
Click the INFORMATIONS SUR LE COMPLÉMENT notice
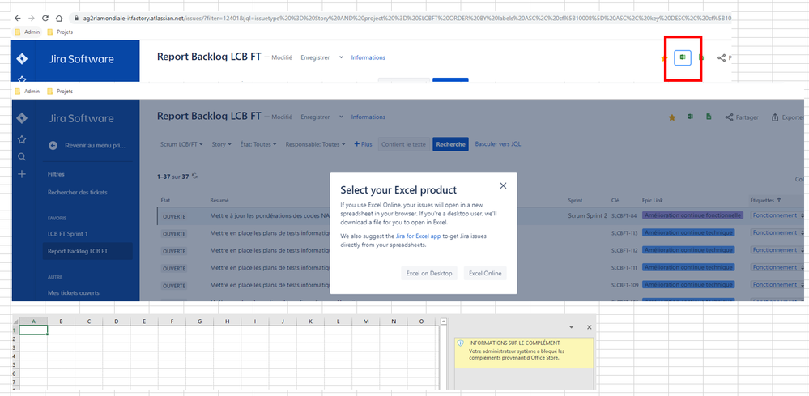click(524, 353)
